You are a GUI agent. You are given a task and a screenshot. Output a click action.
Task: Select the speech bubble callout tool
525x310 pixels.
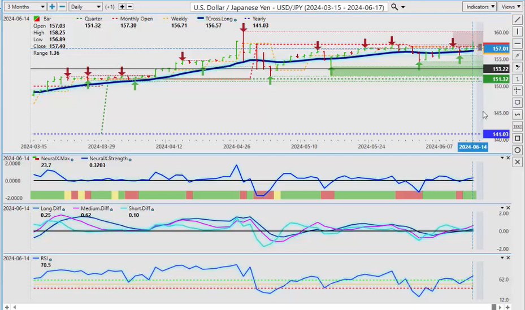tap(518, 103)
